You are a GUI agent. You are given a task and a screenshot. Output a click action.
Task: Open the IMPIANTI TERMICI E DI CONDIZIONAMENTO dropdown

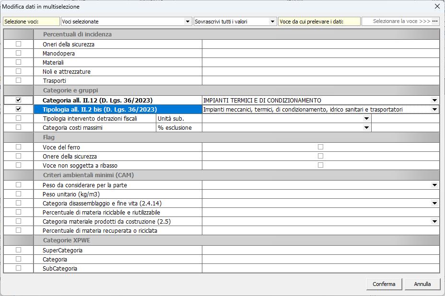(x=434, y=100)
